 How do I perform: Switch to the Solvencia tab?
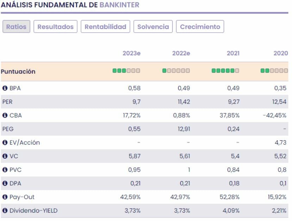pos(153,27)
